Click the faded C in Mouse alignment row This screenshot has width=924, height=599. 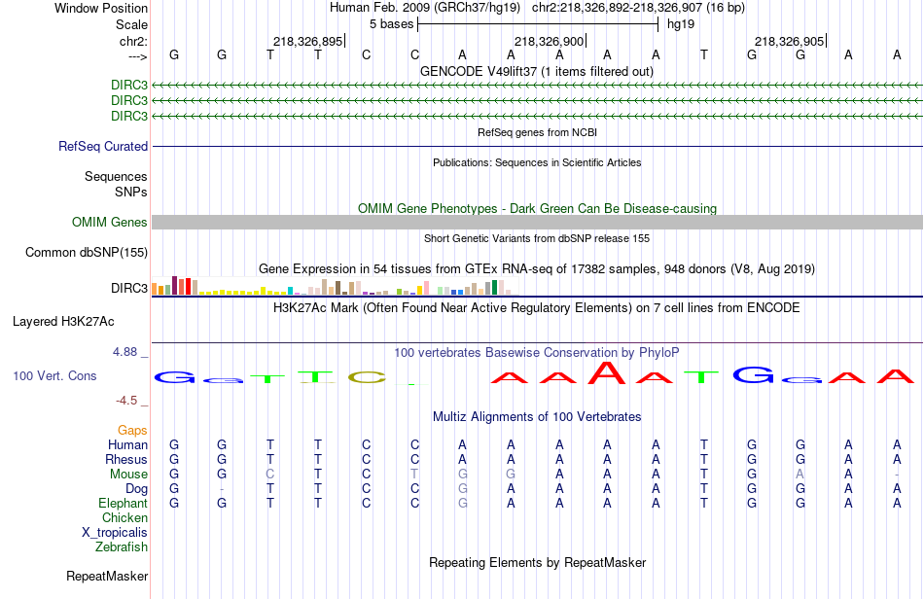tap(269, 475)
